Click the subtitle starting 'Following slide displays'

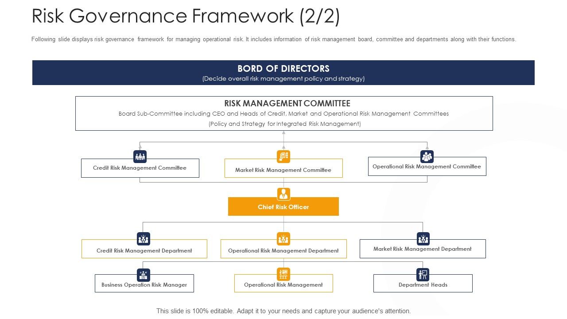(x=274, y=39)
